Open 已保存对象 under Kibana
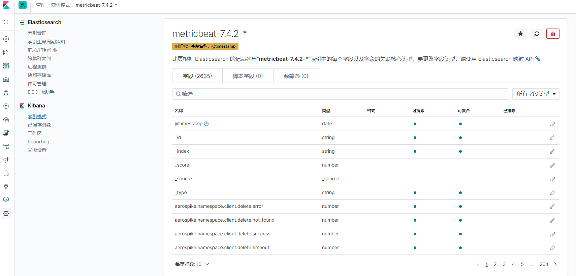This screenshot has height=276, width=576. click(39, 125)
